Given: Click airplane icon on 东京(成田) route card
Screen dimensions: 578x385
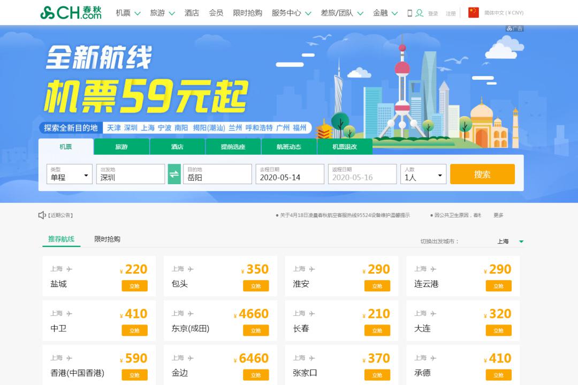Looking at the screenshot, I should 191,314.
